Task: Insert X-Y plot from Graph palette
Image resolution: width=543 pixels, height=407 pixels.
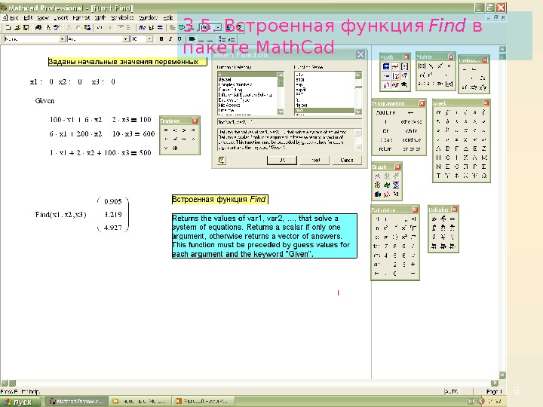Action: pyautogui.click(x=378, y=176)
